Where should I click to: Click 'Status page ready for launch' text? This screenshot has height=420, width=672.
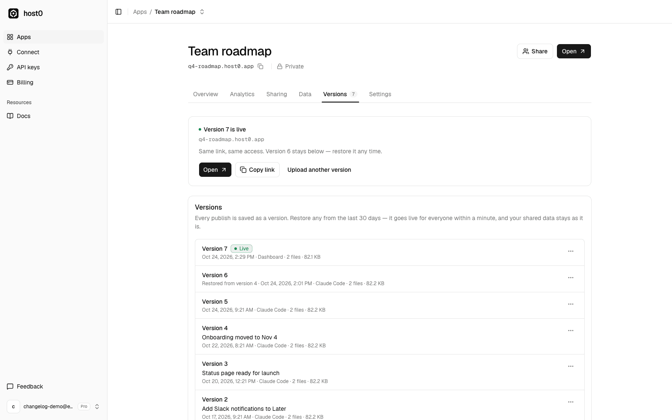(x=241, y=373)
